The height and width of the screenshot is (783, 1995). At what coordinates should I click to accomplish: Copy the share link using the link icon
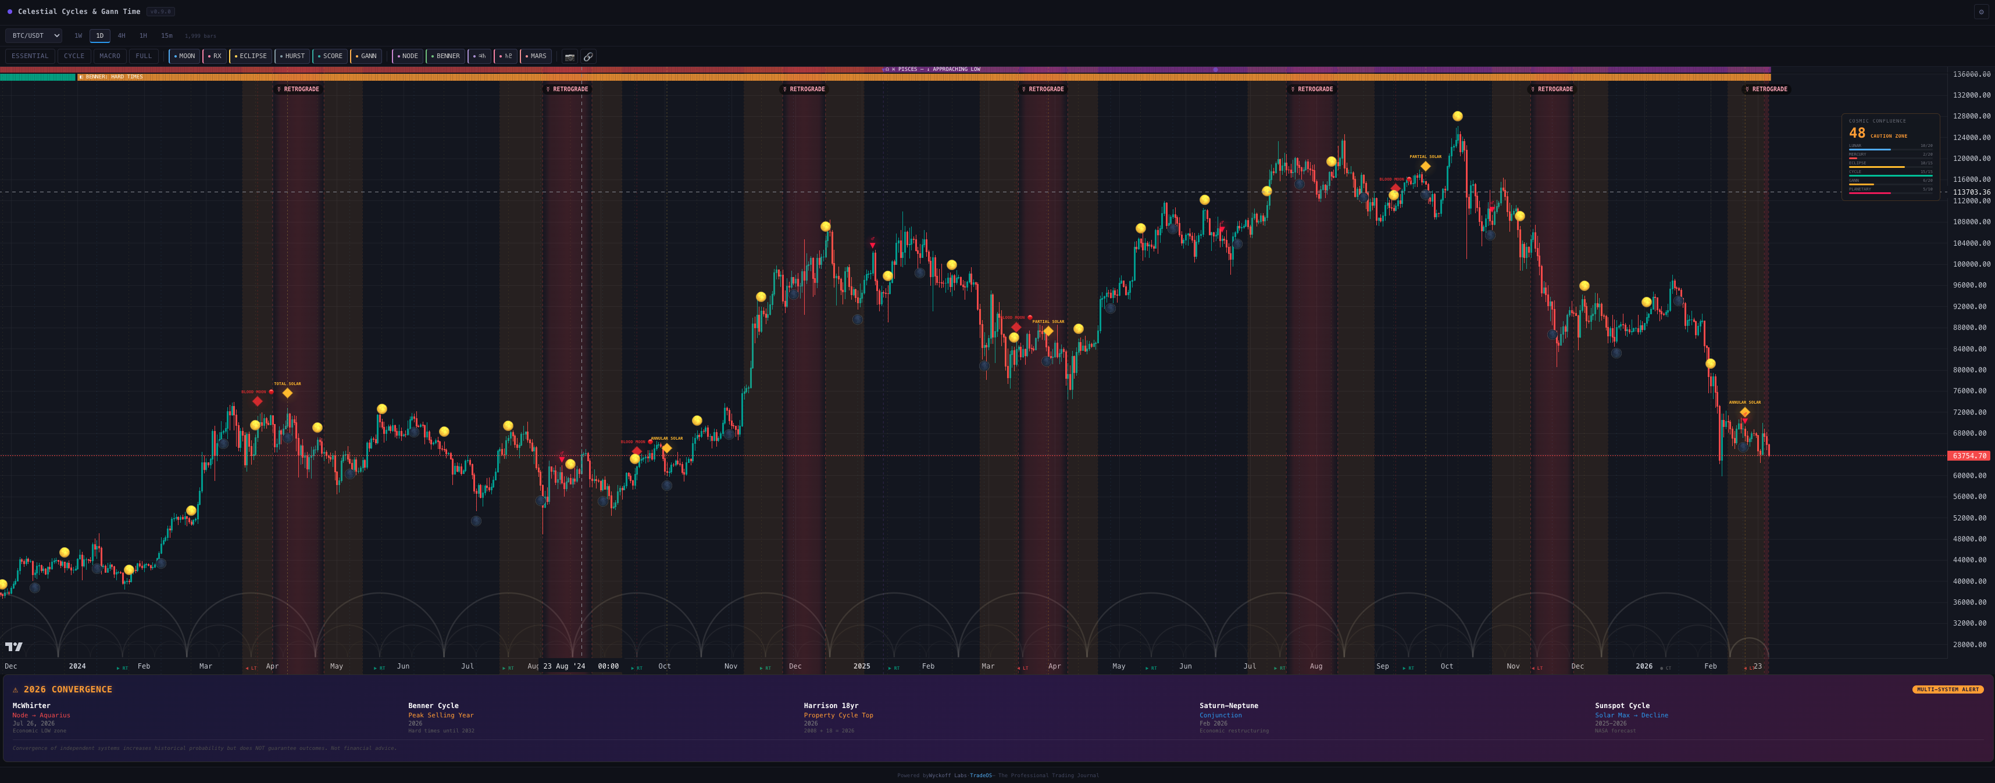tap(588, 56)
